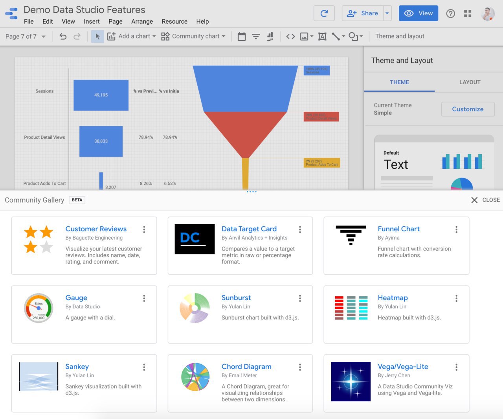Screen dimensions: 503x419
Task: Open the Community chart dropdown
Action: pos(193,36)
